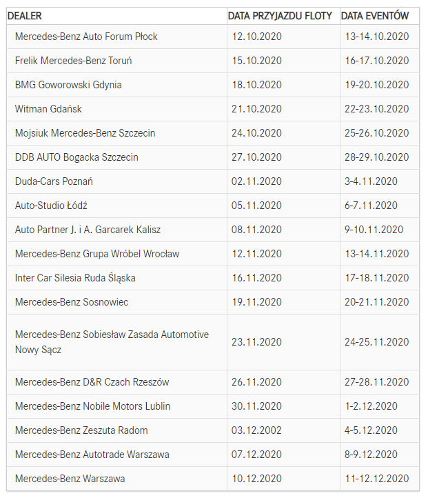This screenshot has width=428, height=498.
Task: Click the BMG Goworowski Gdynia row
Action: click(68, 85)
